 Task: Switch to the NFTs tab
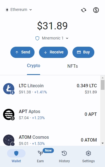(x=72, y=66)
